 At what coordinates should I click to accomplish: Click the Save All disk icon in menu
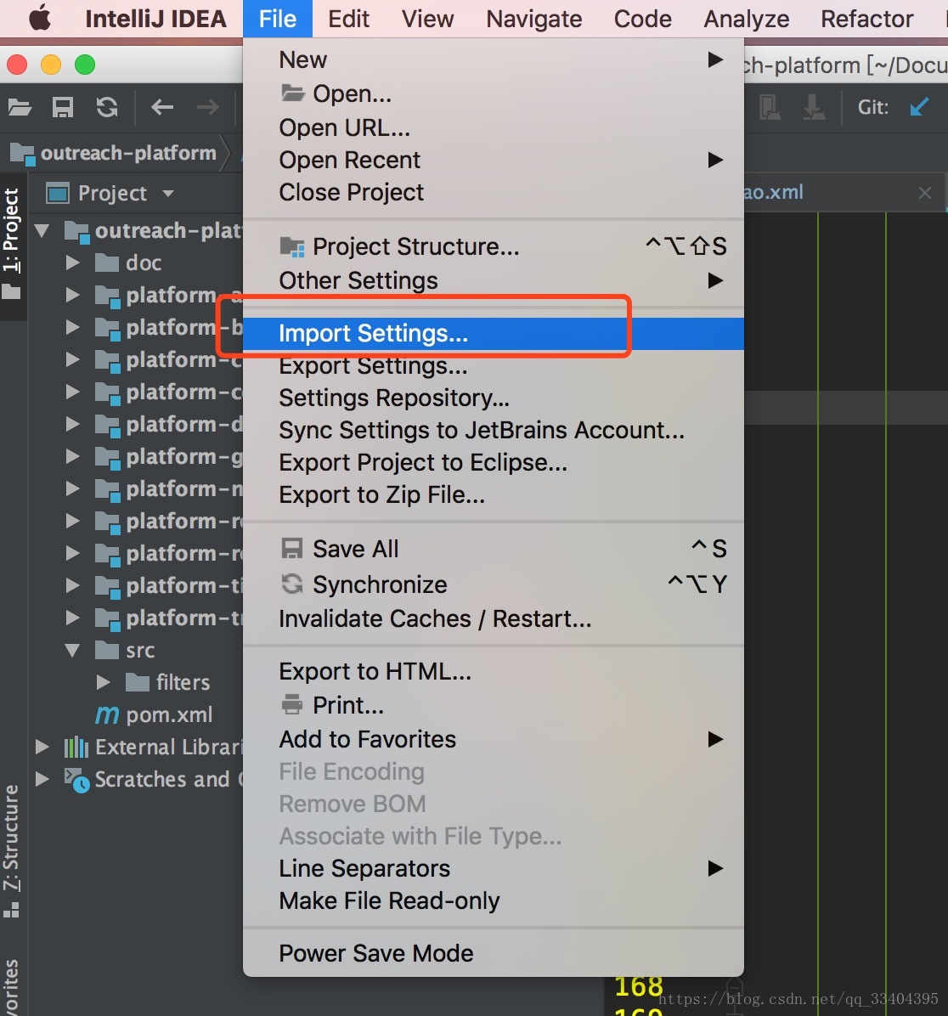coord(291,549)
